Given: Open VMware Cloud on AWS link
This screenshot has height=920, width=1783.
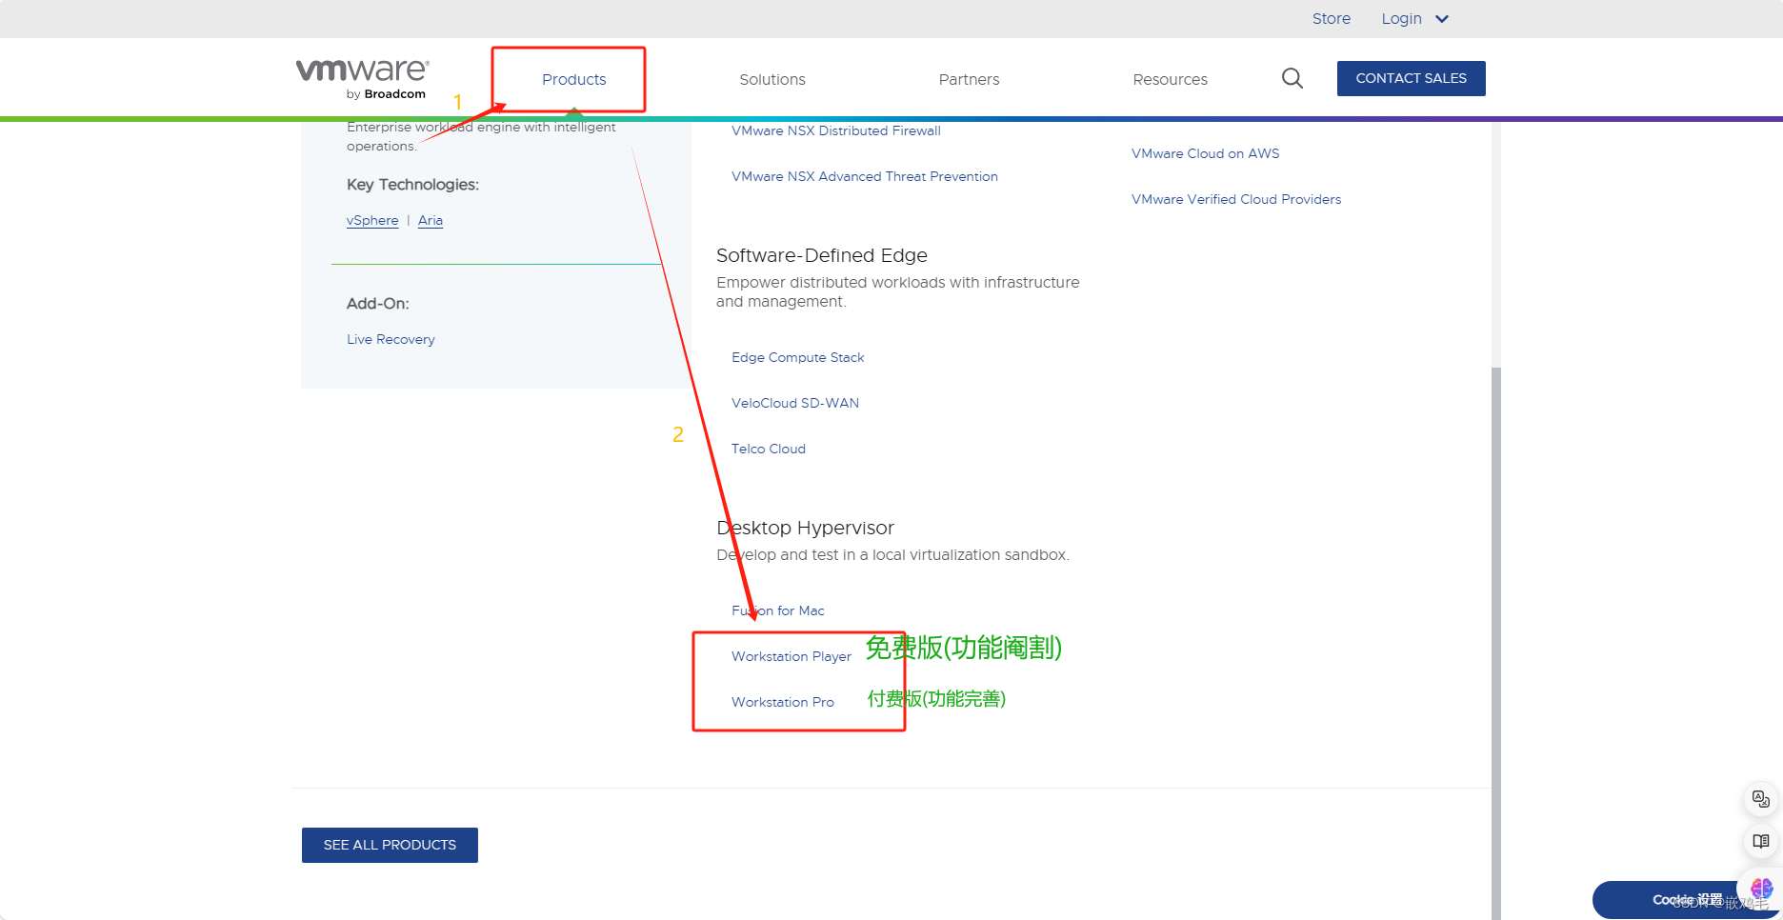Looking at the screenshot, I should tap(1205, 153).
